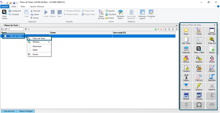The width and height of the screenshot is (220, 113).
Task: Insert Arquivo item
Action: (212, 50)
